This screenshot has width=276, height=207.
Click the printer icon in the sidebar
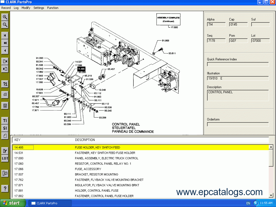pos(5,95)
